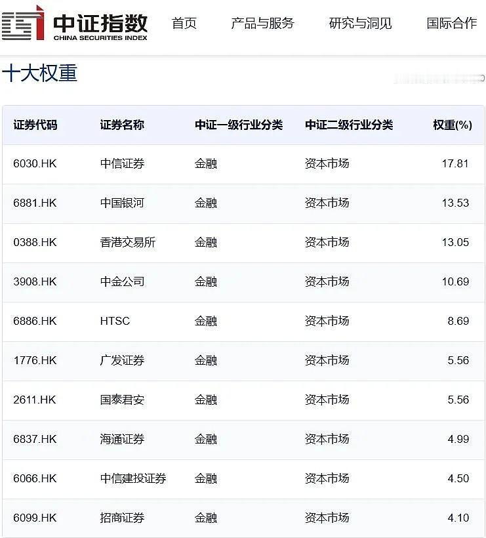
Task: Click 金融 in the 招商证券 row
Action: point(206,518)
